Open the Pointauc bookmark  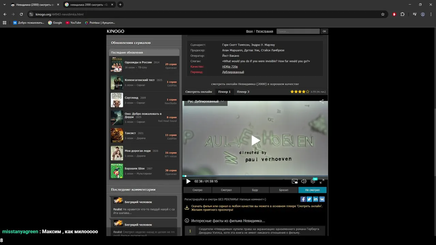tap(100, 23)
